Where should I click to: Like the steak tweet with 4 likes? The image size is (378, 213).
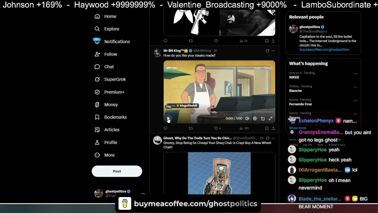pos(217,128)
